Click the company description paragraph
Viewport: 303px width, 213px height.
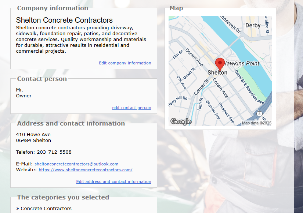click(81, 39)
